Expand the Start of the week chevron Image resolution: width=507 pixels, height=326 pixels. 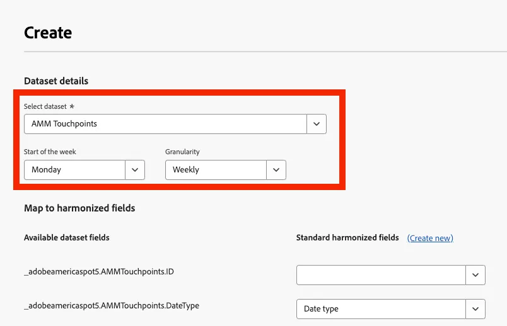135,170
